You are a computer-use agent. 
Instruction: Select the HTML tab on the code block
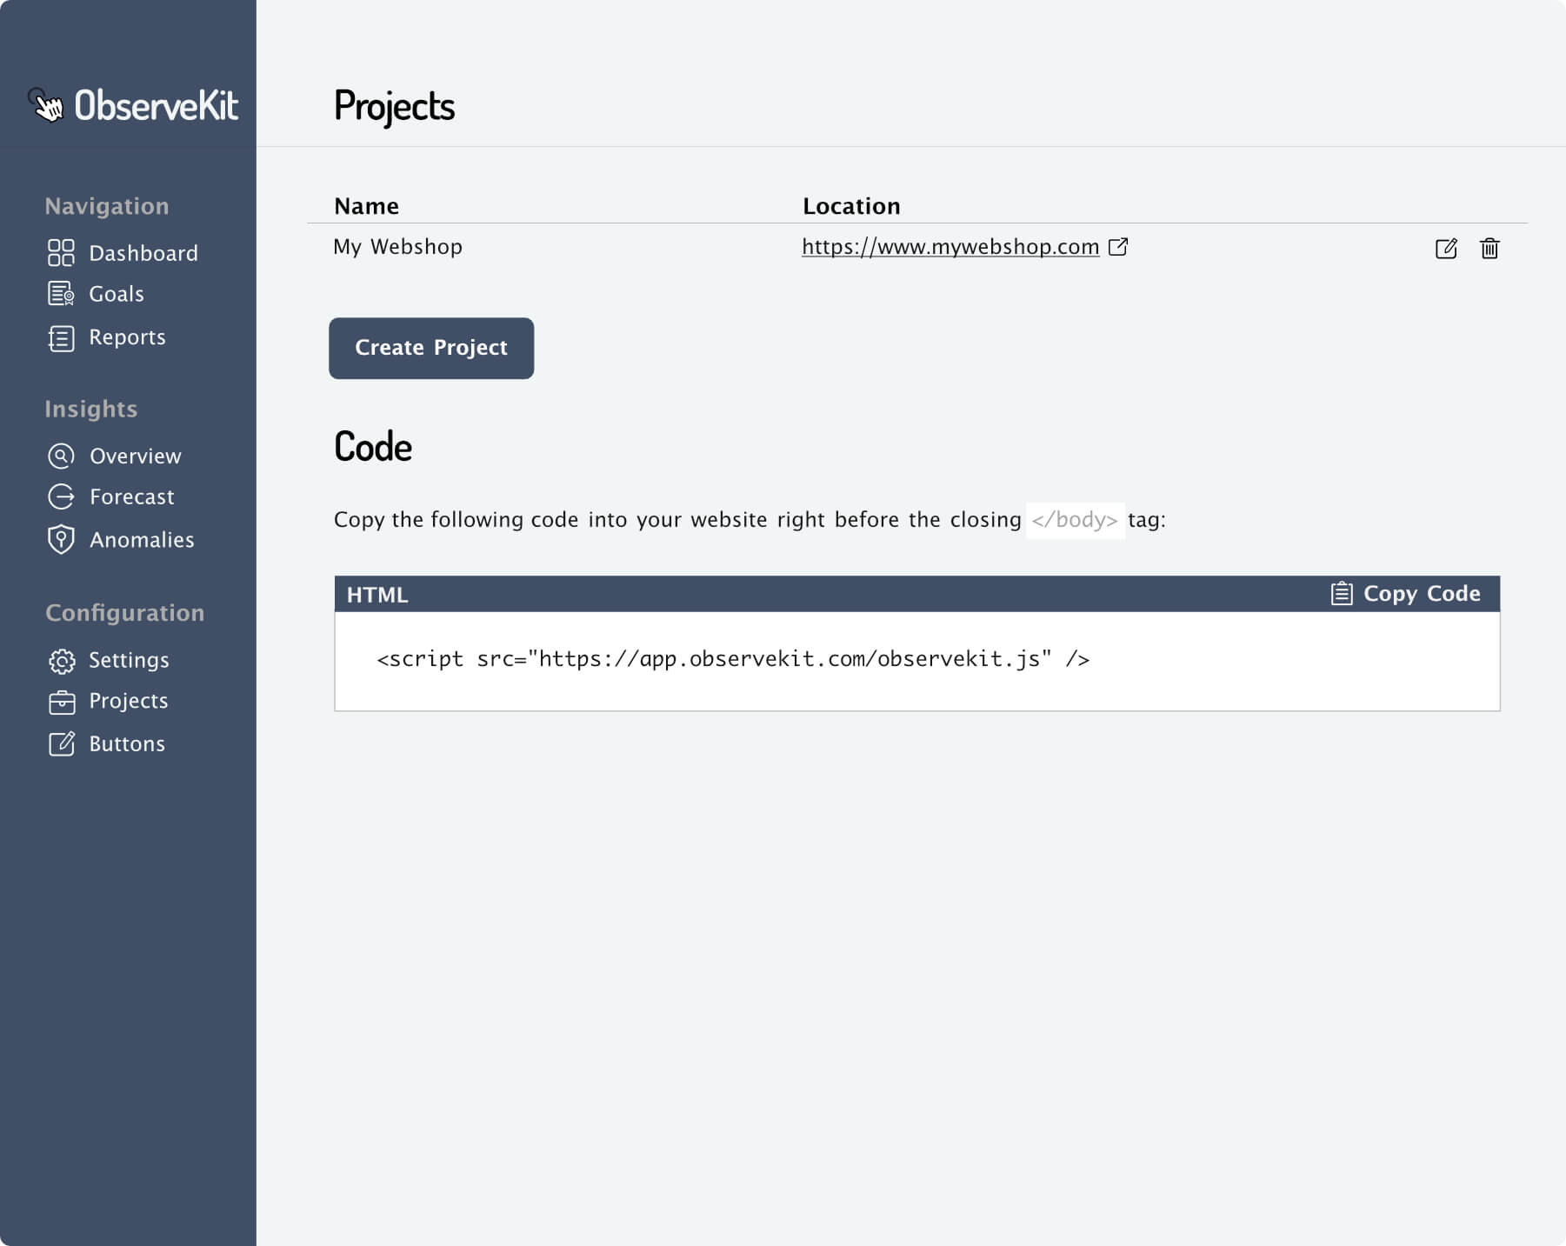[377, 595]
